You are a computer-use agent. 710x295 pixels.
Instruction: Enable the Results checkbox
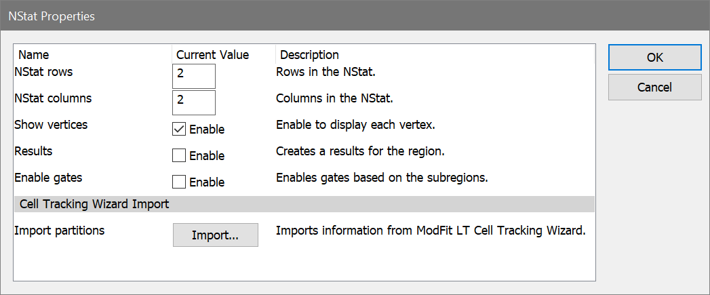click(179, 155)
